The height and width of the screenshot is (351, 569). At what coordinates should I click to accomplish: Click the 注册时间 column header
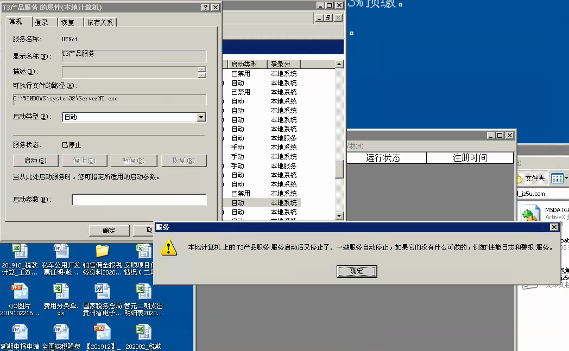point(470,158)
